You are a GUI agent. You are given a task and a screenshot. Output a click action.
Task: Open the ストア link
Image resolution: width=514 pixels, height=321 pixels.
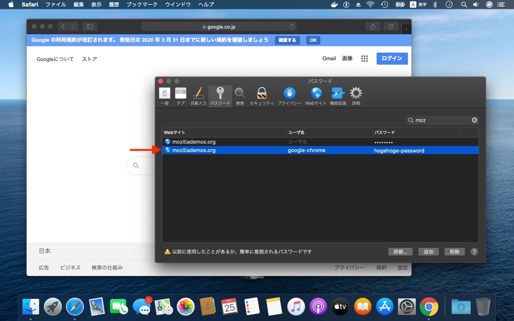[x=90, y=59]
